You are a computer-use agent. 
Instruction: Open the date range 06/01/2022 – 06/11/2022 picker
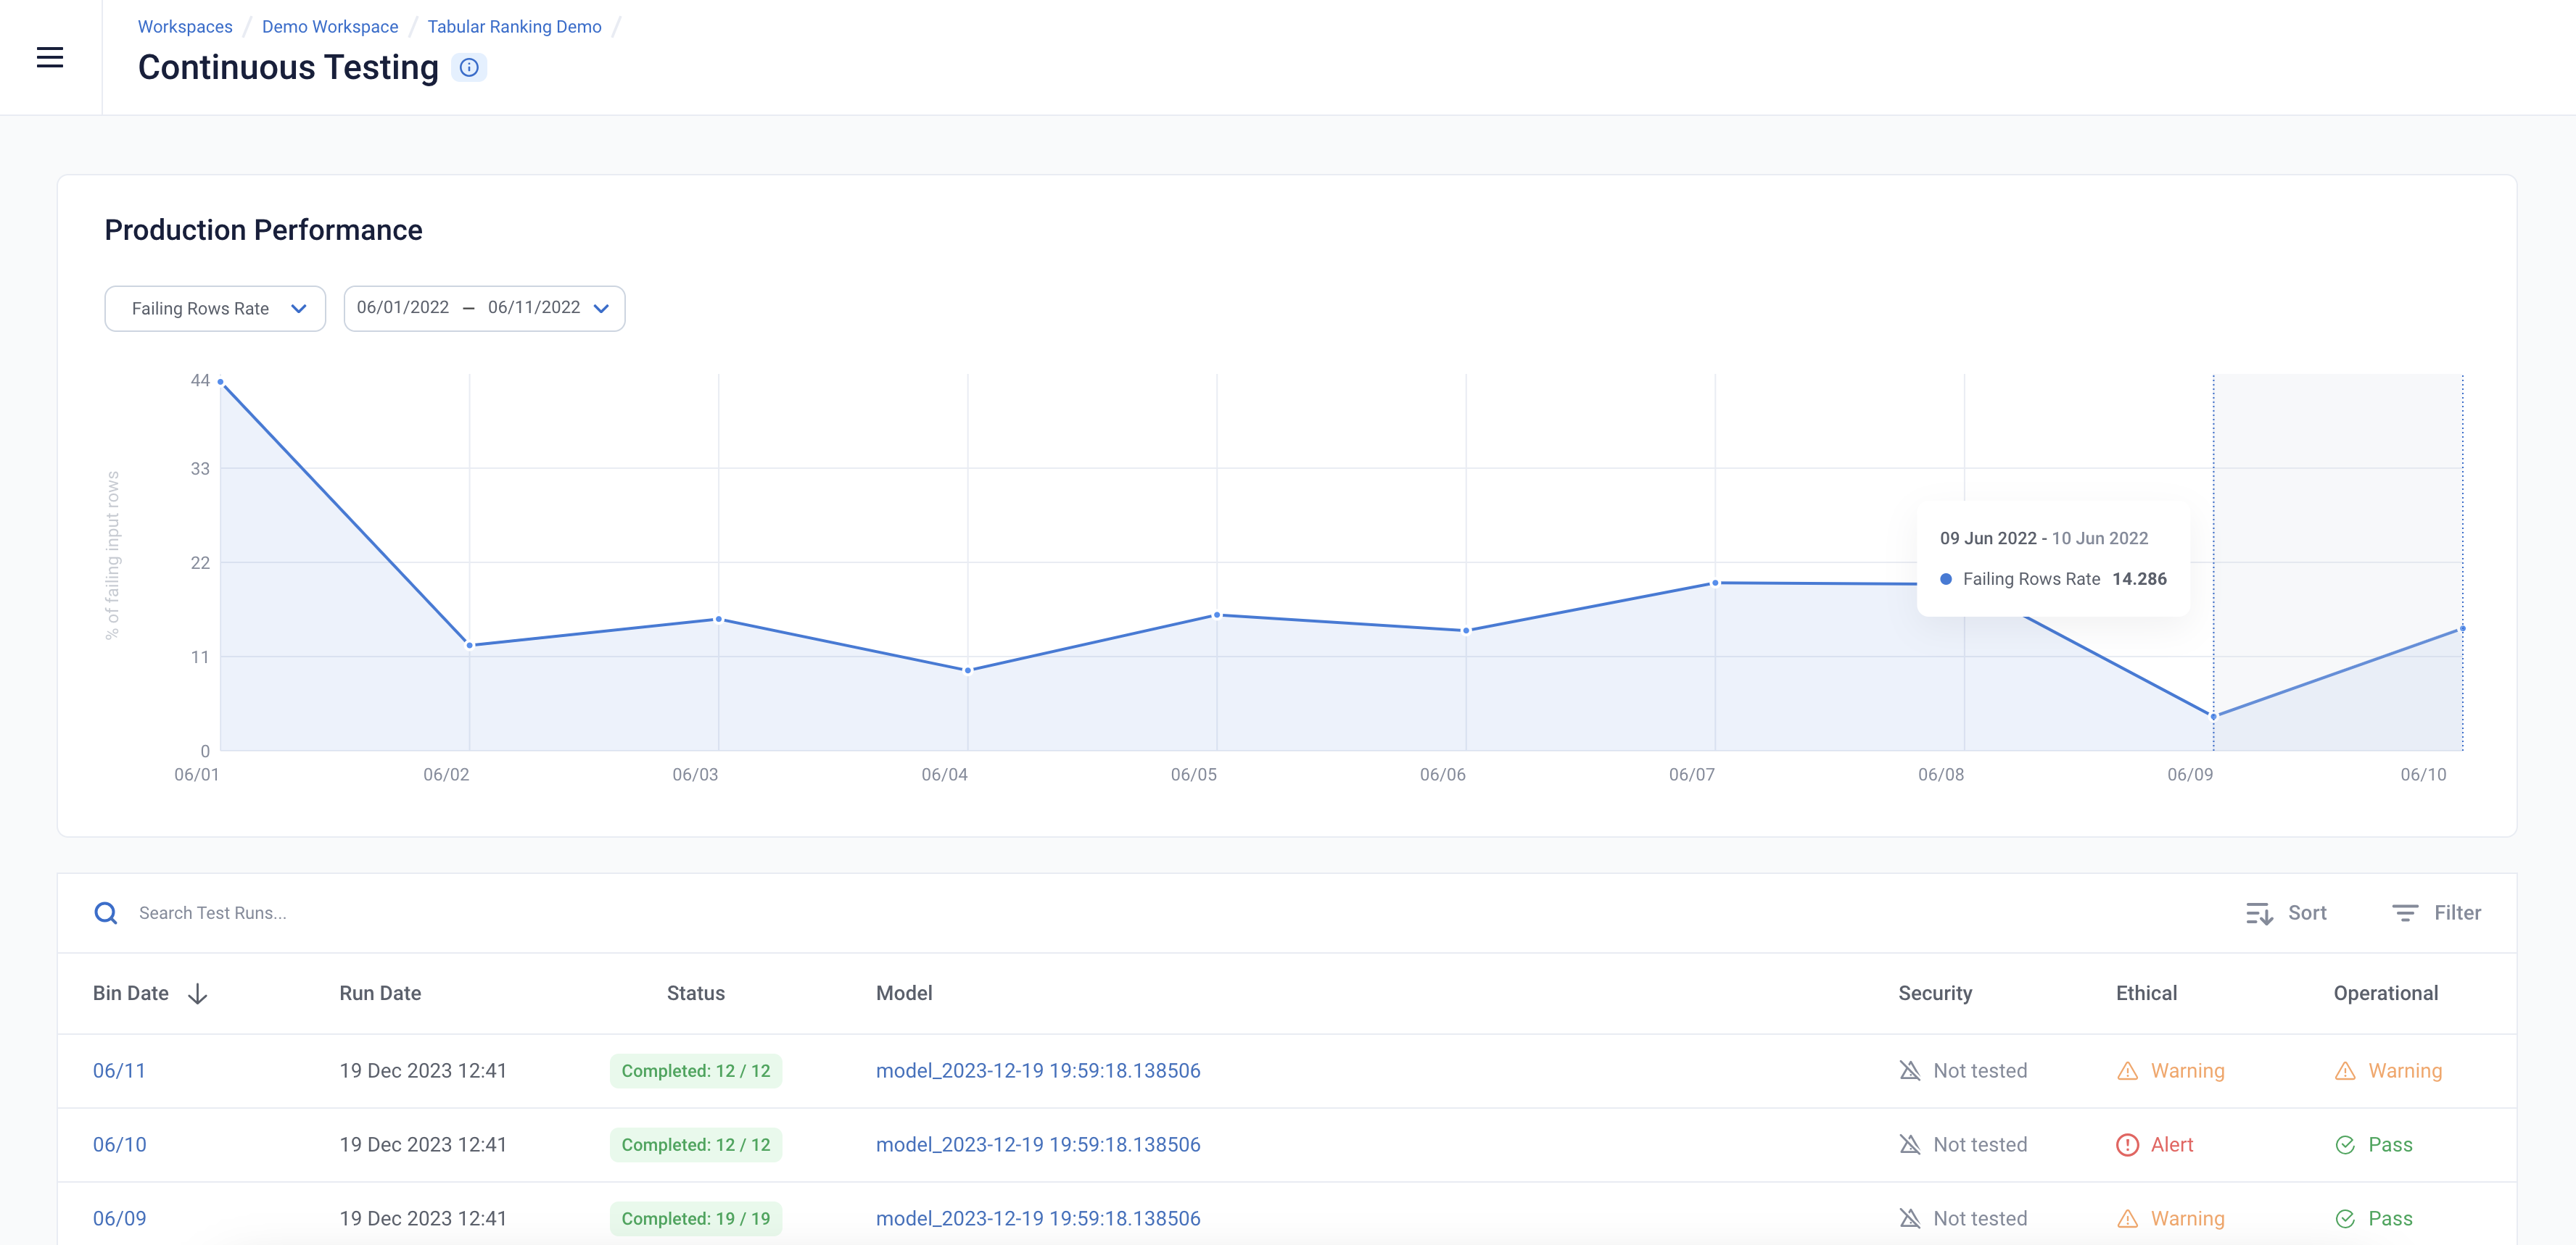point(484,309)
